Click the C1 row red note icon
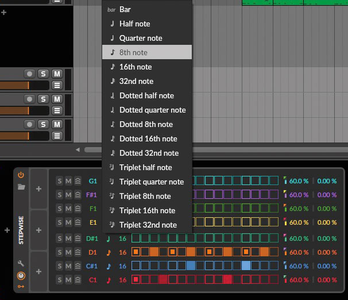Viewport: 348px width, 300px height. point(109,280)
